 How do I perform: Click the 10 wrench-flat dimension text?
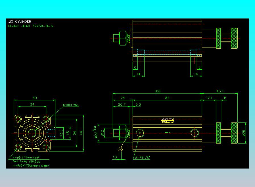115,157
